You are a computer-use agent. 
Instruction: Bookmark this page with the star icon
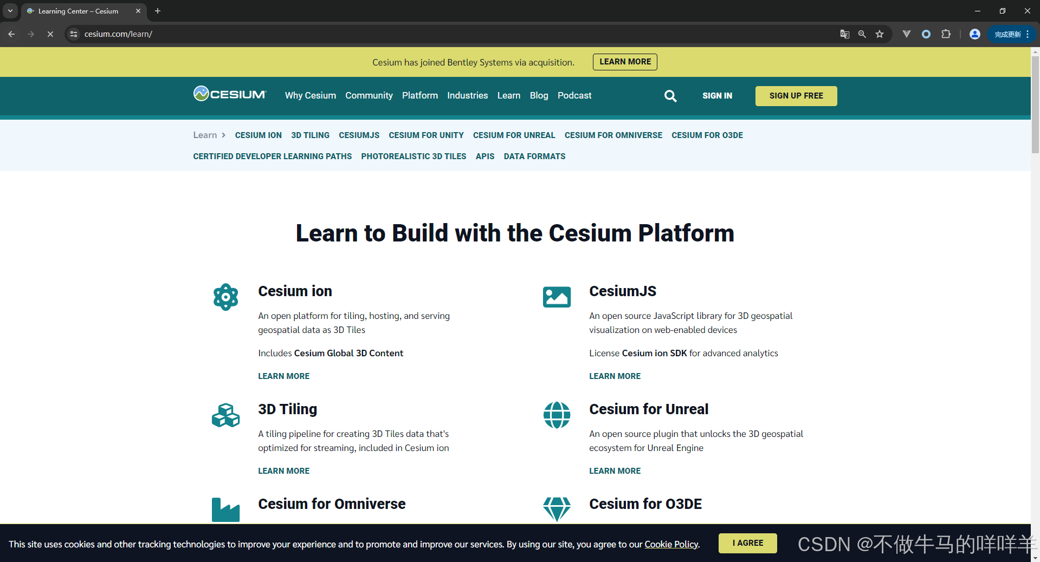tap(880, 34)
